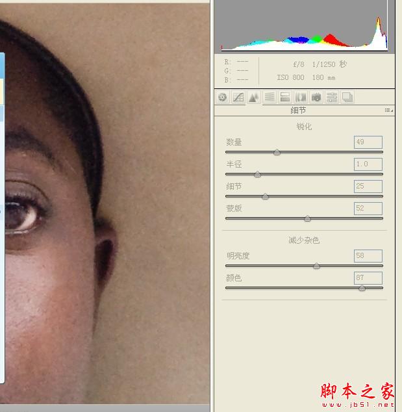Switch to the Tone Curve panel icon

click(238, 97)
